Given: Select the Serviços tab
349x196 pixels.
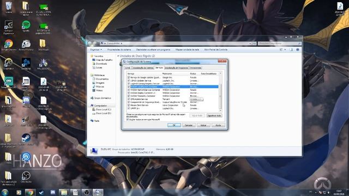Looking at the screenshot, I should point(159,68).
